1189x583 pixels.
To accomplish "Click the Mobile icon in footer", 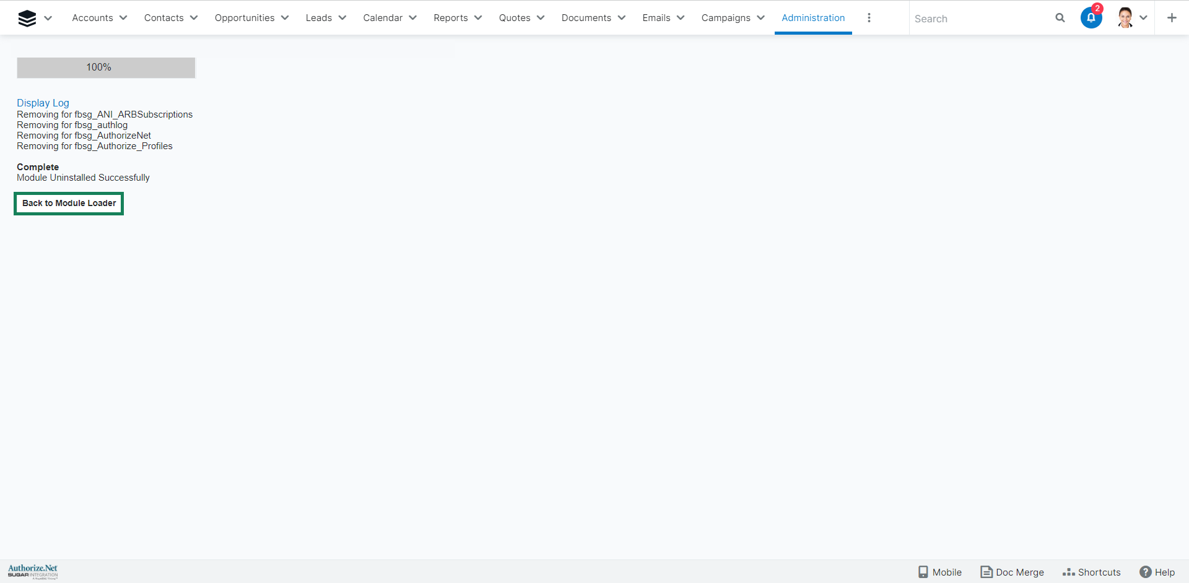I will (x=923, y=572).
